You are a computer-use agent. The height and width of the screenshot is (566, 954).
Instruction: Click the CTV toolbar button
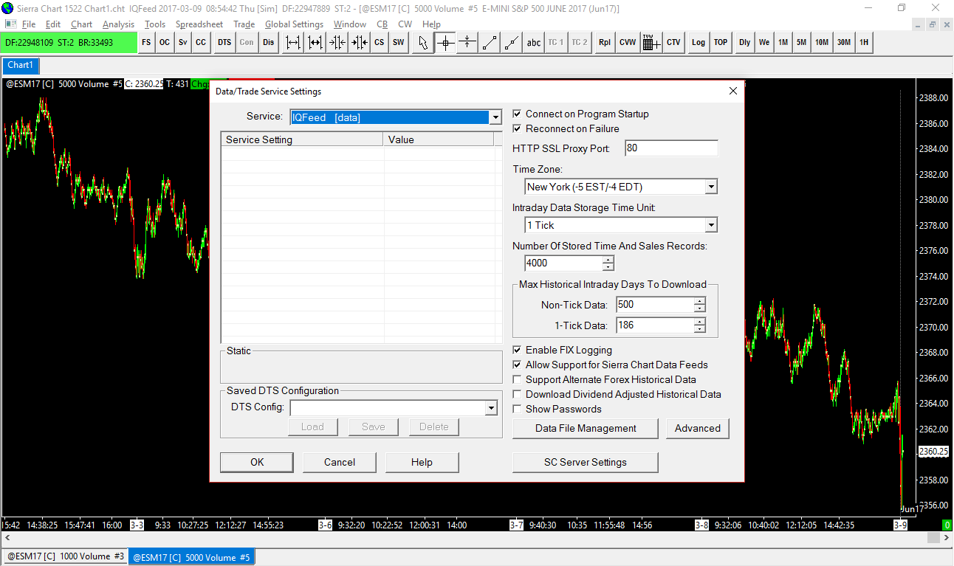click(x=673, y=43)
